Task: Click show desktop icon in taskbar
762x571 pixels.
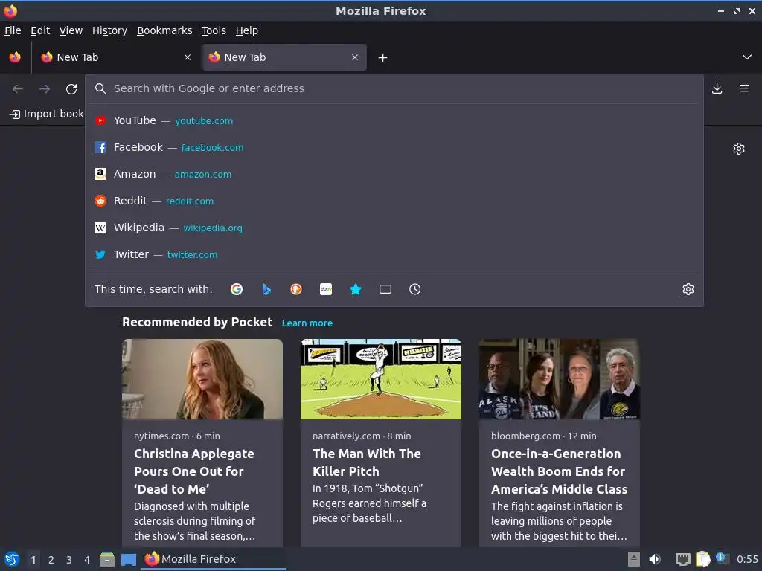Action: pyautogui.click(x=129, y=559)
